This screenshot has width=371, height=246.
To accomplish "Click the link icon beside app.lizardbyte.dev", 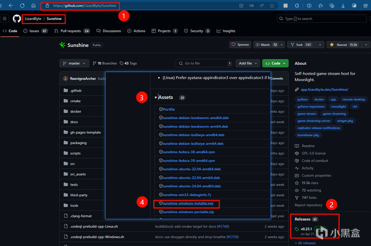I will tap(297, 90).
